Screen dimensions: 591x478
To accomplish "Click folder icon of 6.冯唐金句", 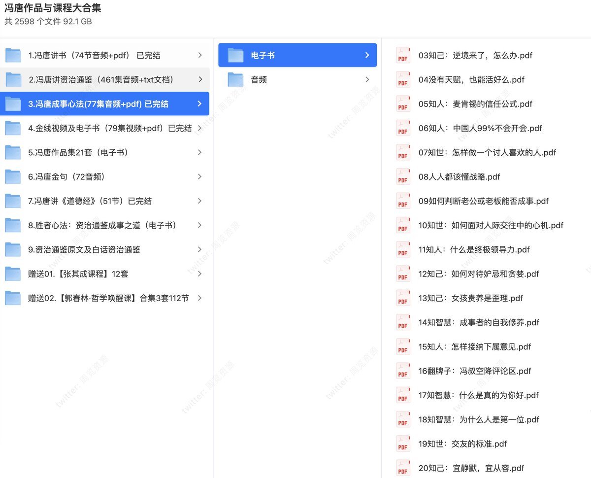I will [x=13, y=176].
